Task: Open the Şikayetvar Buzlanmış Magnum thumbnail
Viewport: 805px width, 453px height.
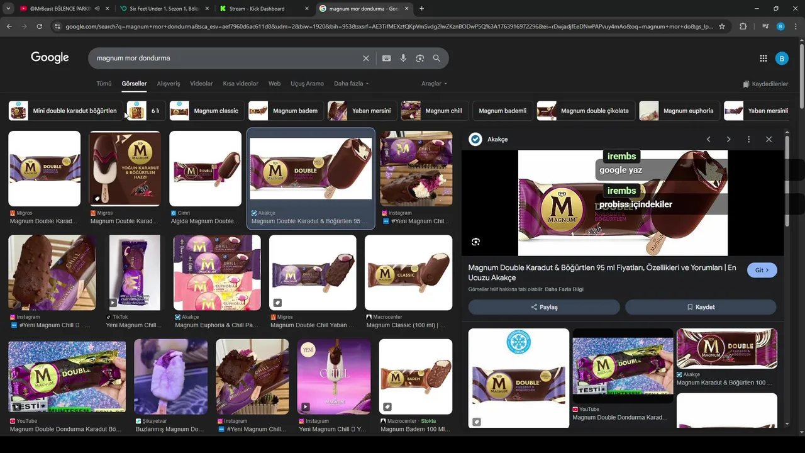Action: [x=170, y=376]
